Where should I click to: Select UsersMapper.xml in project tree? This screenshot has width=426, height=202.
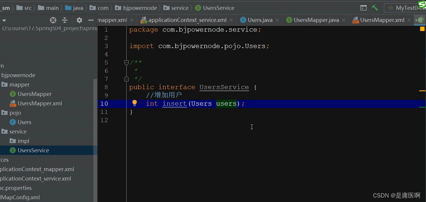[36, 103]
